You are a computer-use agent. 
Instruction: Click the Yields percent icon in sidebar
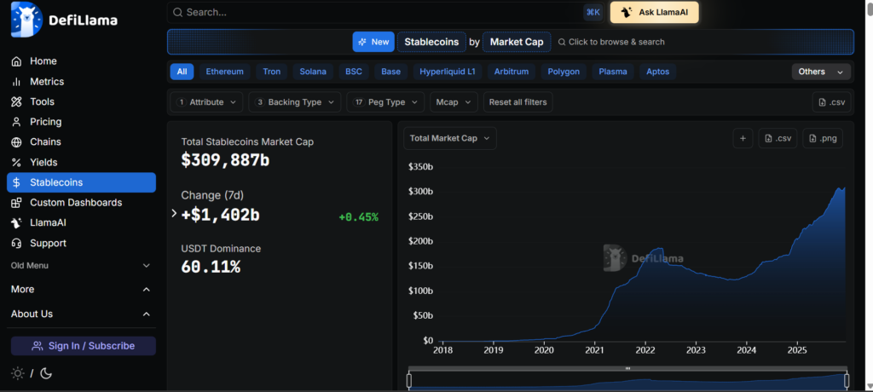click(16, 163)
